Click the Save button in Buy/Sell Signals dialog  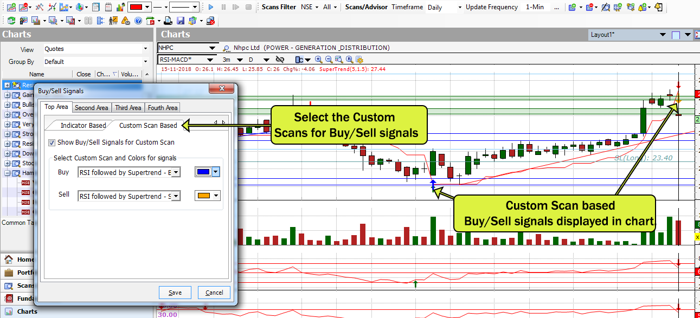point(175,291)
